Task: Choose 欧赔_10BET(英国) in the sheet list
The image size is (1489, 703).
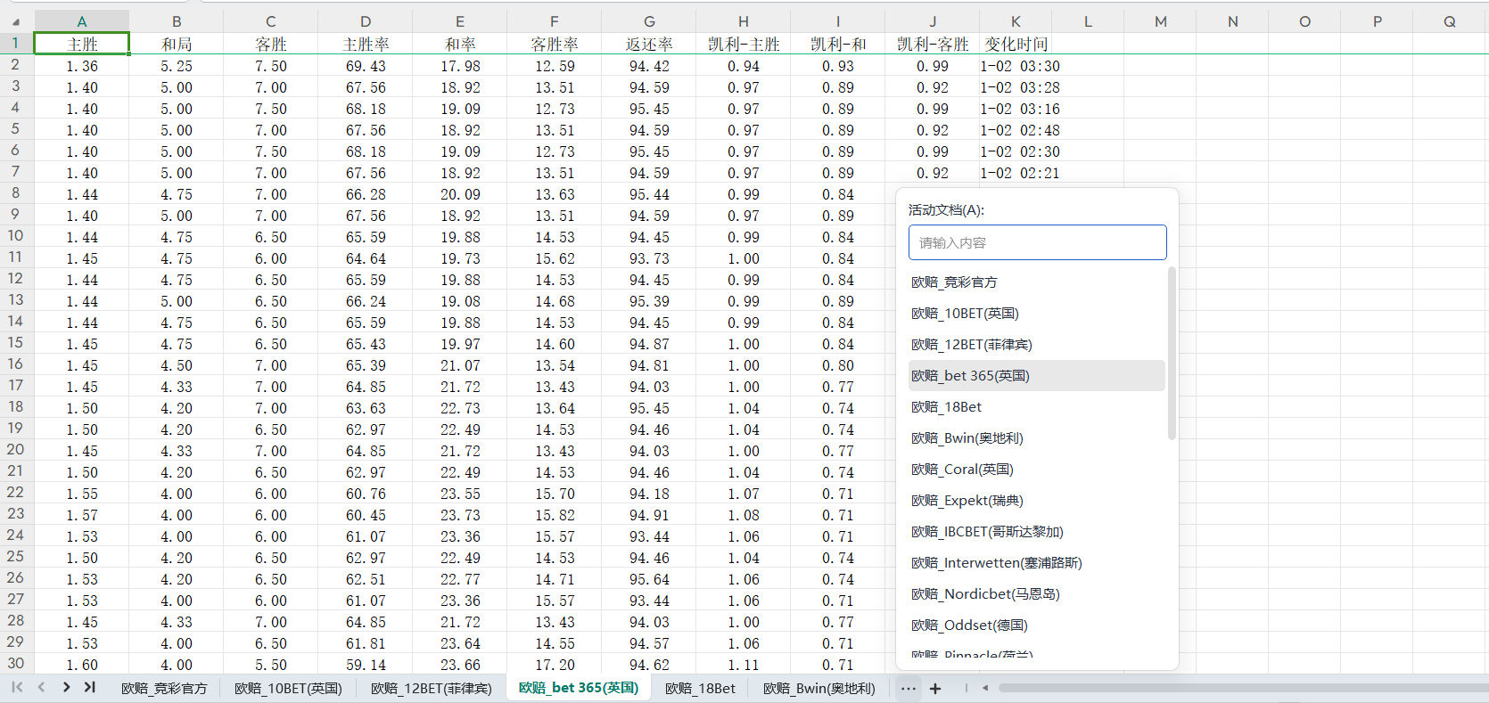Action: tap(1036, 313)
